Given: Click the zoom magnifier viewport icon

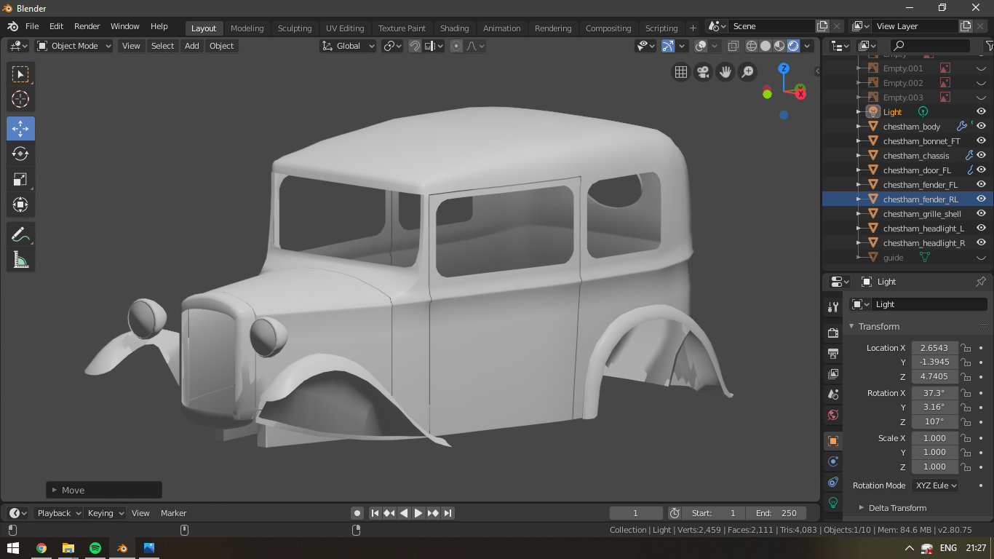Looking at the screenshot, I should click(x=747, y=72).
